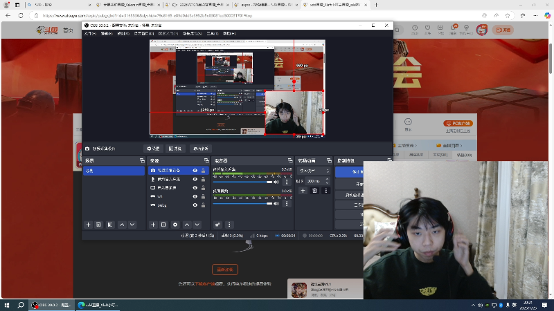Click the source Properties button with gear label

coord(153,149)
